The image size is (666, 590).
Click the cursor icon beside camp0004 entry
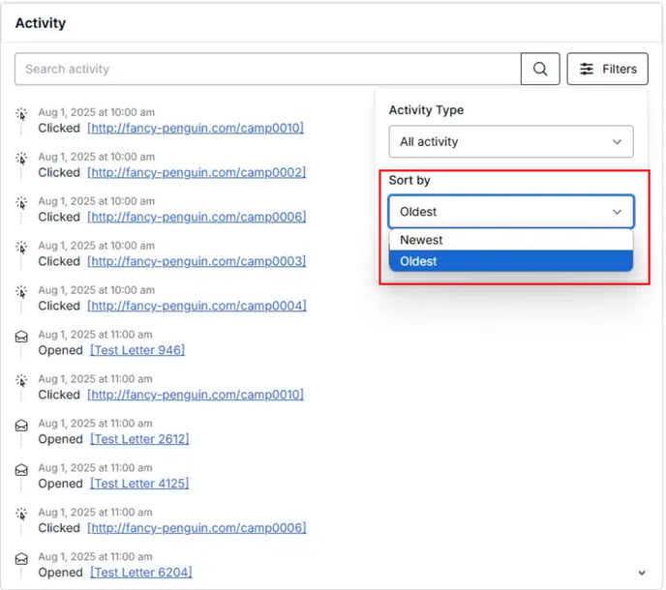point(21,292)
